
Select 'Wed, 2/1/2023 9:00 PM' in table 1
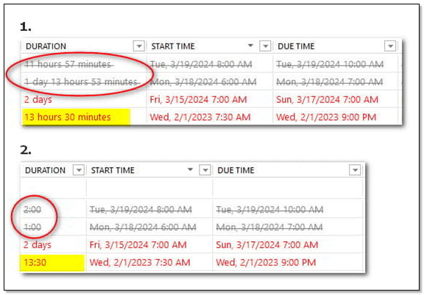[x=326, y=117]
